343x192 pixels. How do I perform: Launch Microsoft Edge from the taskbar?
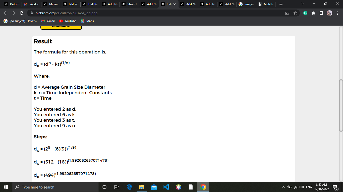click(130, 187)
